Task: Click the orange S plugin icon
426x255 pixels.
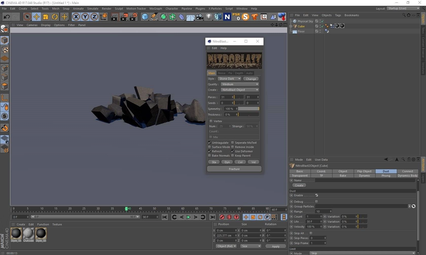Action: (x=245, y=17)
